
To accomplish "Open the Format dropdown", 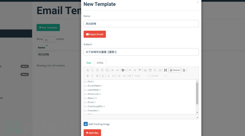I will point(158,76).
